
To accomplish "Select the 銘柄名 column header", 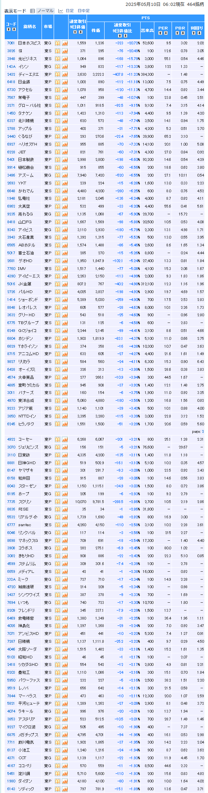I will [29, 26].
